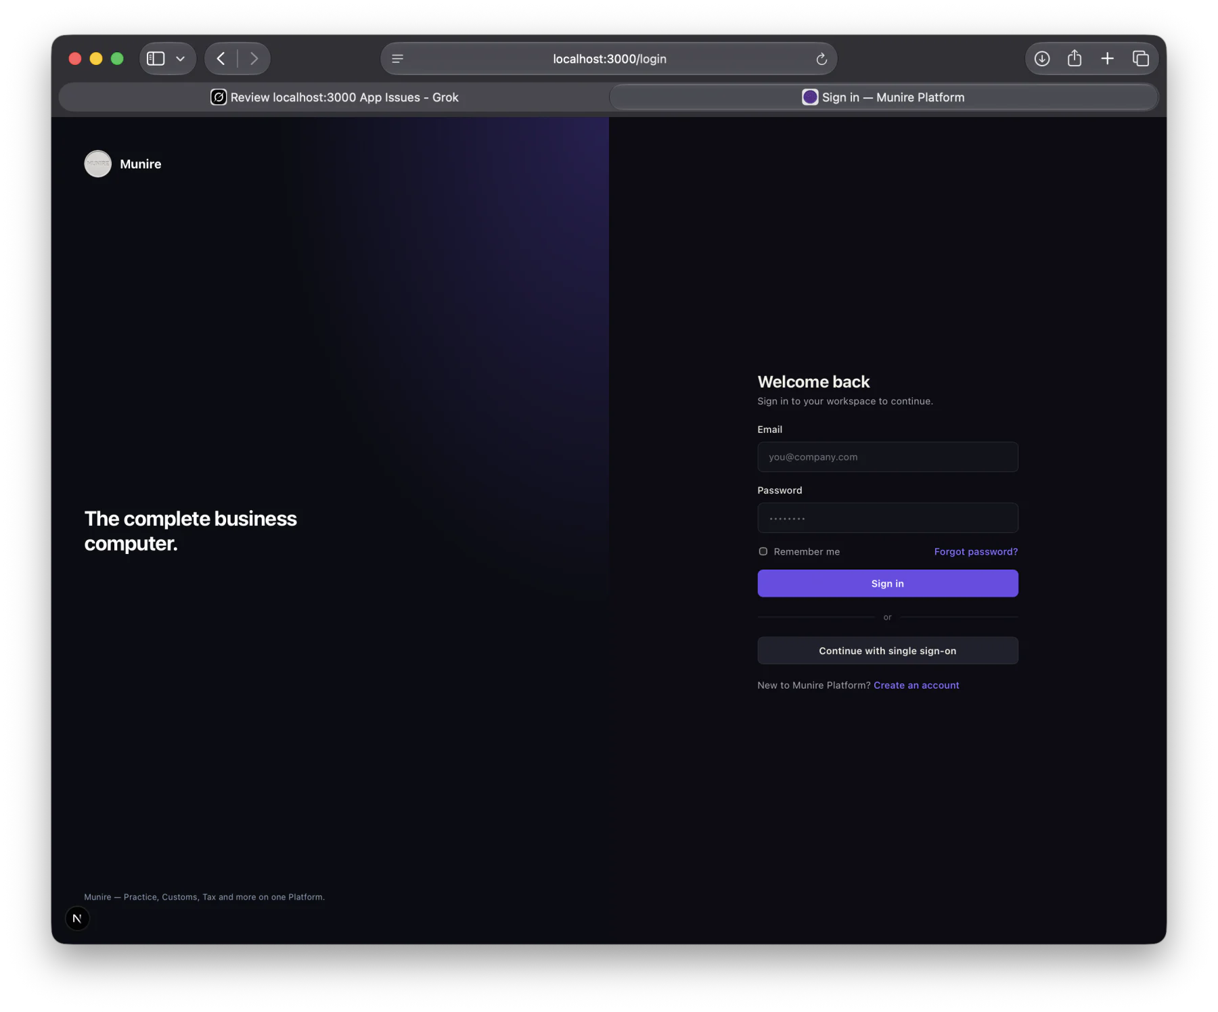Click the localhost:3000/login address field
This screenshot has width=1218, height=1012.
pos(609,59)
